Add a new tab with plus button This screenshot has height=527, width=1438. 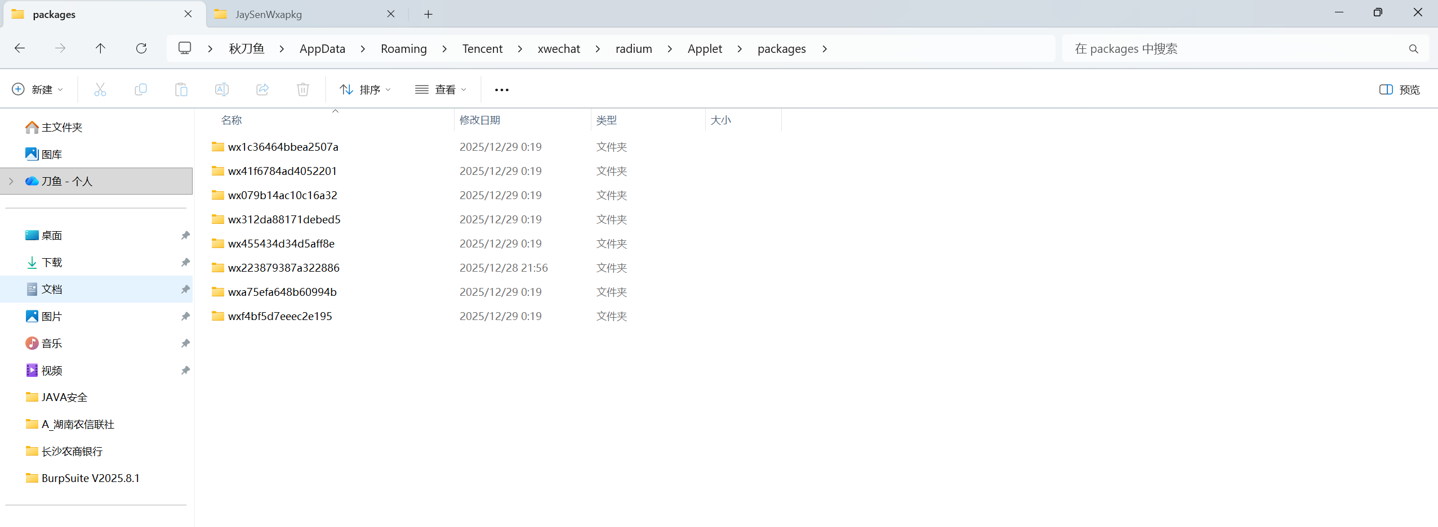click(x=428, y=14)
